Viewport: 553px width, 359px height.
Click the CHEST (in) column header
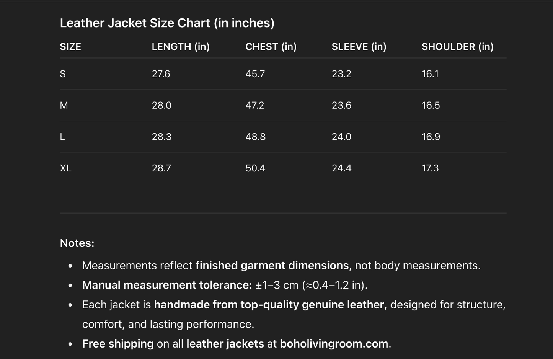point(271,47)
